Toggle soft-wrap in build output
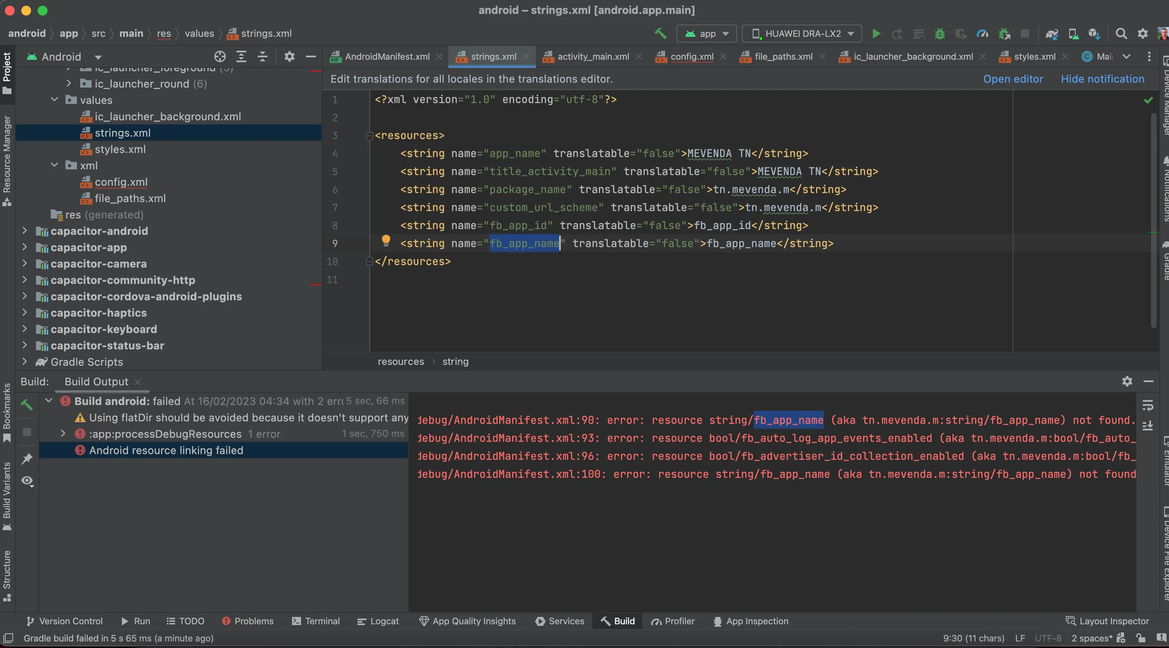Viewport: 1169px width, 648px height. click(1148, 405)
